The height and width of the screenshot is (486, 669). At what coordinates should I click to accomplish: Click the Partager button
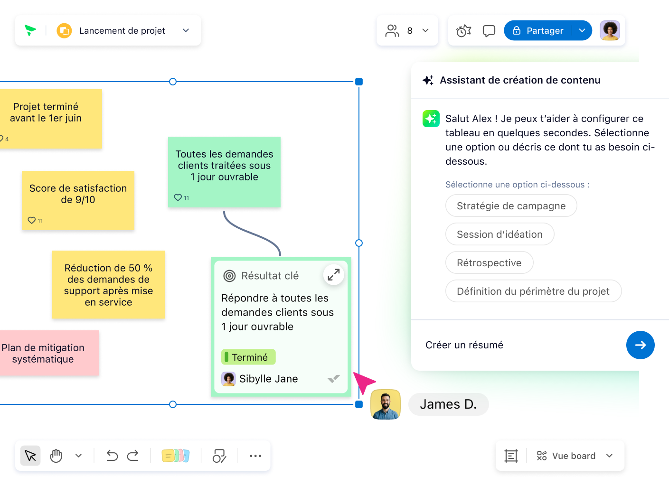[x=538, y=30]
